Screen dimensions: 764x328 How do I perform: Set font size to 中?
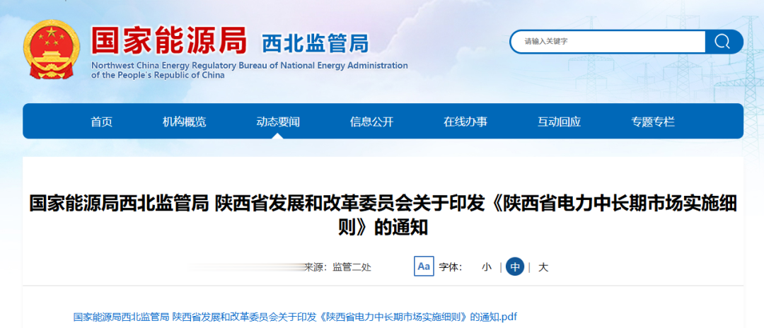tap(515, 266)
